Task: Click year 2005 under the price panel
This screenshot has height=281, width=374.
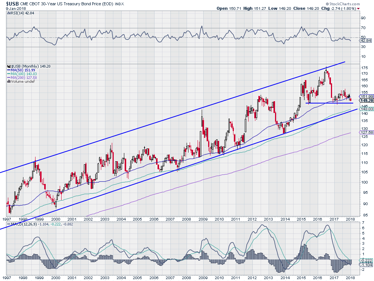Action: point(137,219)
